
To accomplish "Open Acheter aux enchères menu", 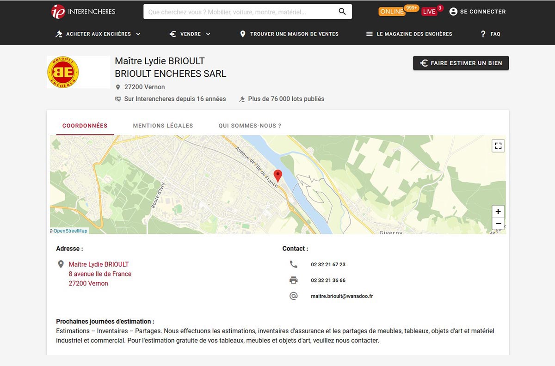I will tap(98, 34).
